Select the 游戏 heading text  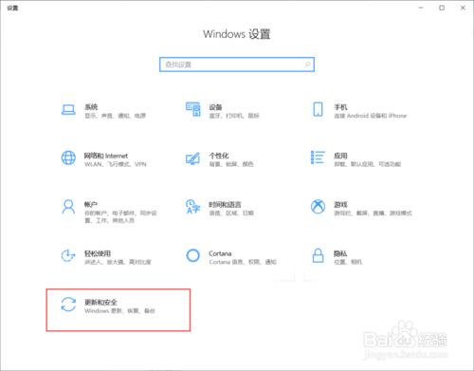click(340, 205)
